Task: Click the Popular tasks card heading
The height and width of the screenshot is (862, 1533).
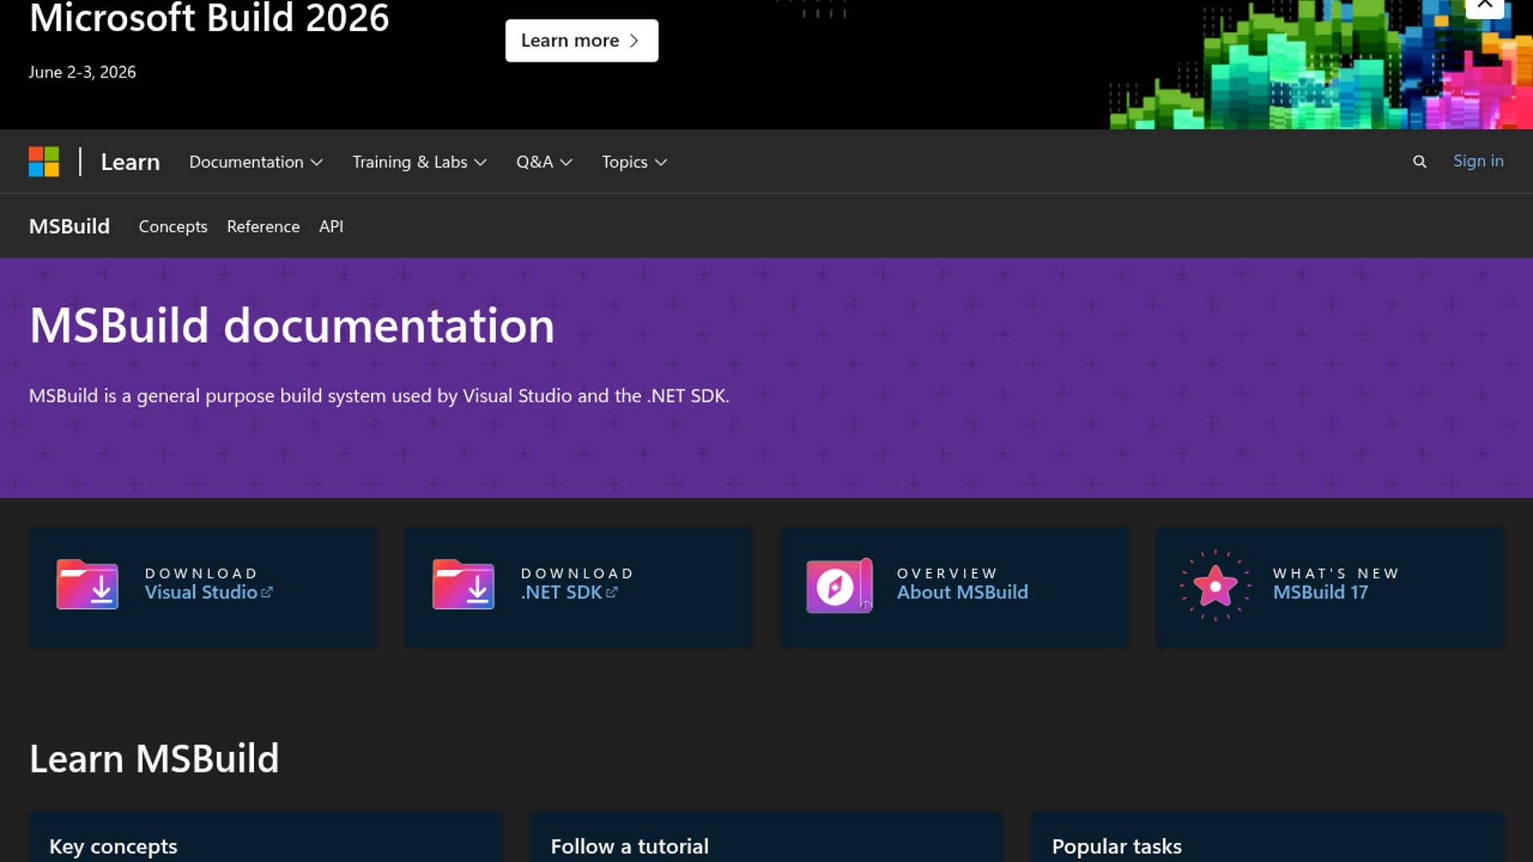Action: (1116, 846)
